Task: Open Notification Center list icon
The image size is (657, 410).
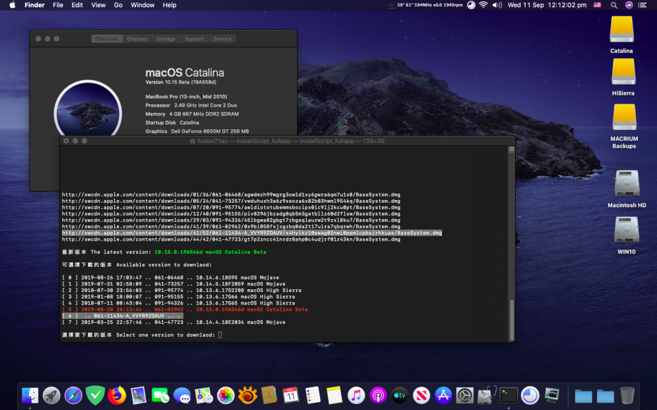Action: [x=643, y=5]
